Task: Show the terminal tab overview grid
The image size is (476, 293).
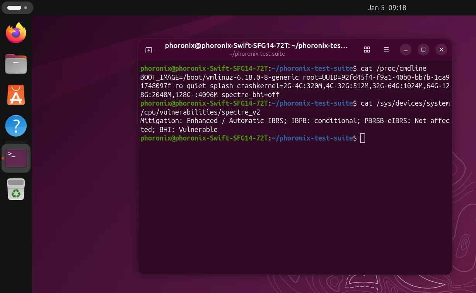Action: tap(367, 50)
